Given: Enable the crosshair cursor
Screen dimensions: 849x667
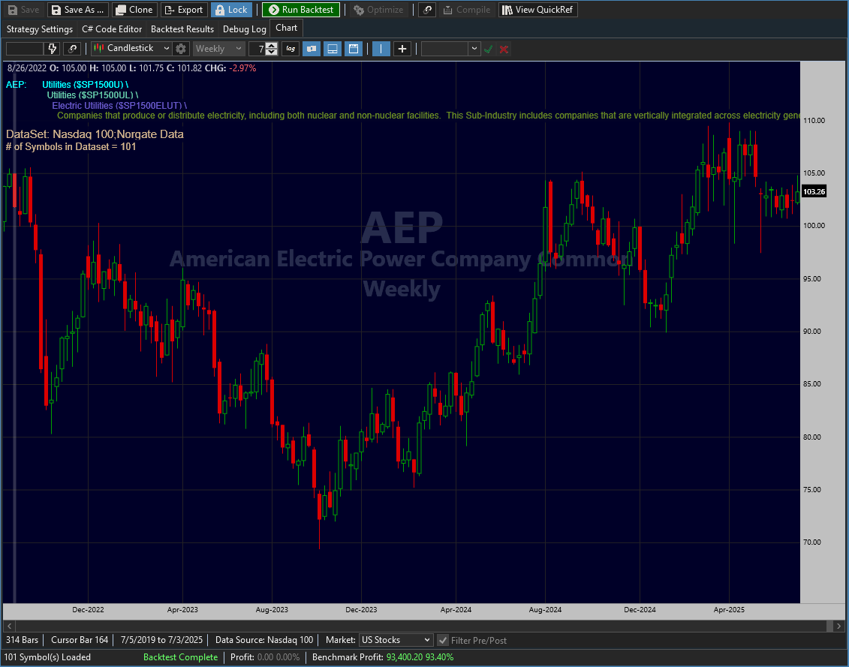Looking at the screenshot, I should click(402, 49).
